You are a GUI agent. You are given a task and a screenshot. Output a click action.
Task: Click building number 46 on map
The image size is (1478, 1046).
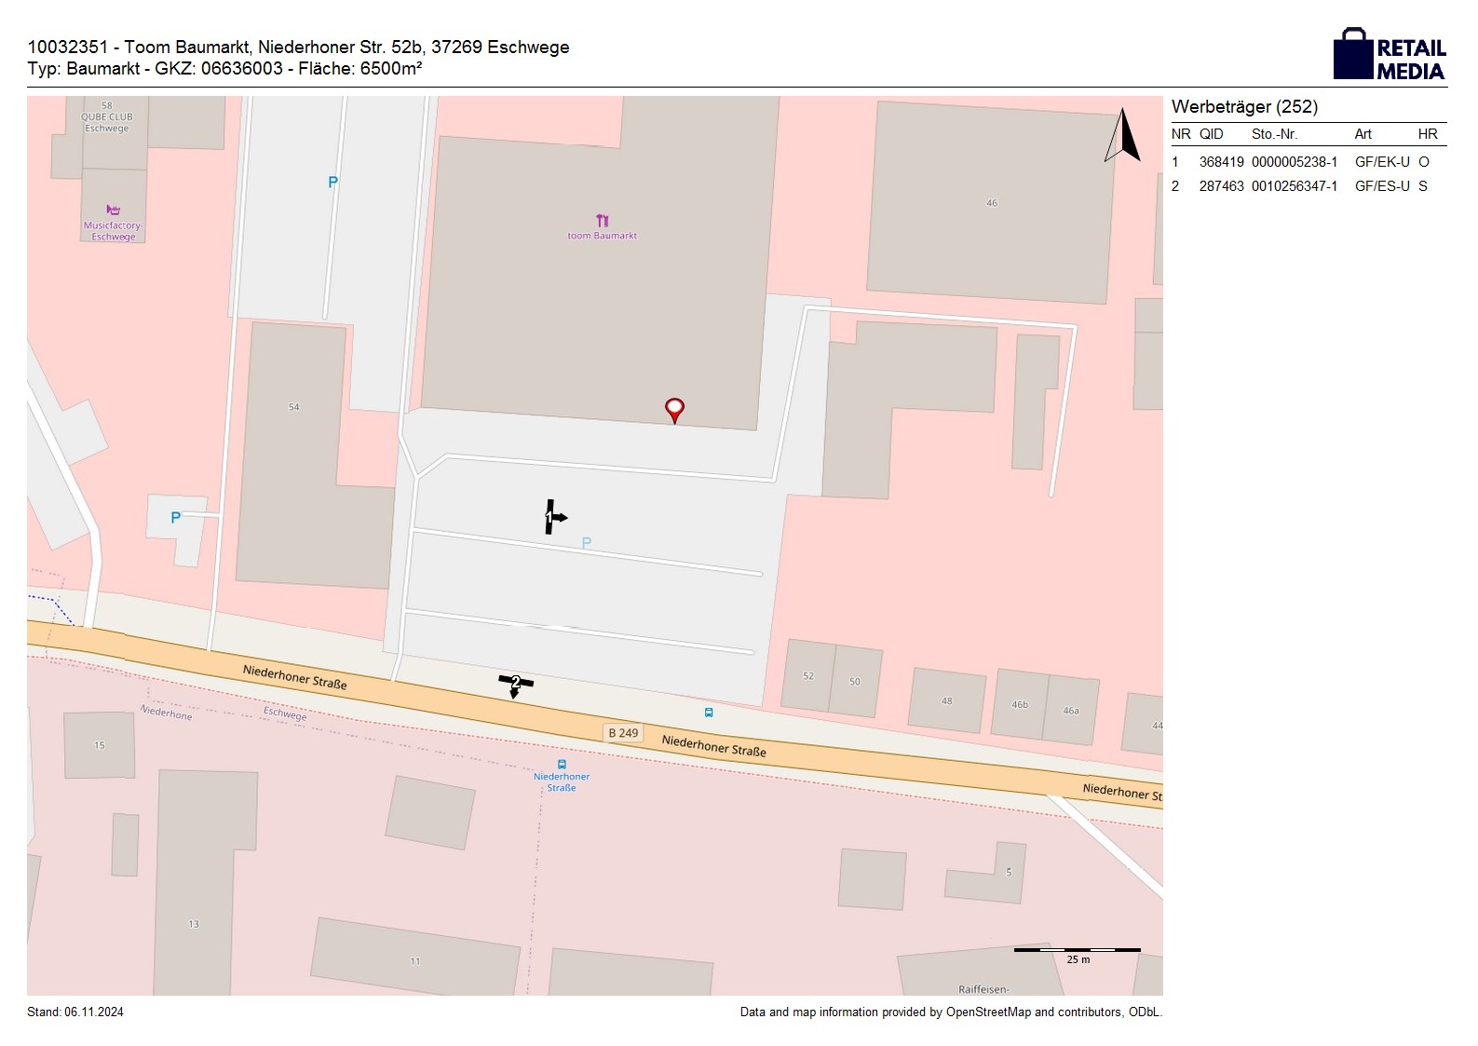[992, 203]
